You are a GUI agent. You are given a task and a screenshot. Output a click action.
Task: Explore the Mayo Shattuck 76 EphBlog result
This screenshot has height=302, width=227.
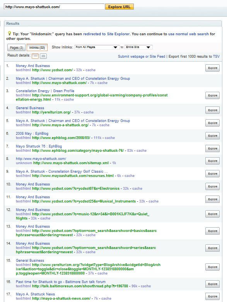[x=212, y=149]
